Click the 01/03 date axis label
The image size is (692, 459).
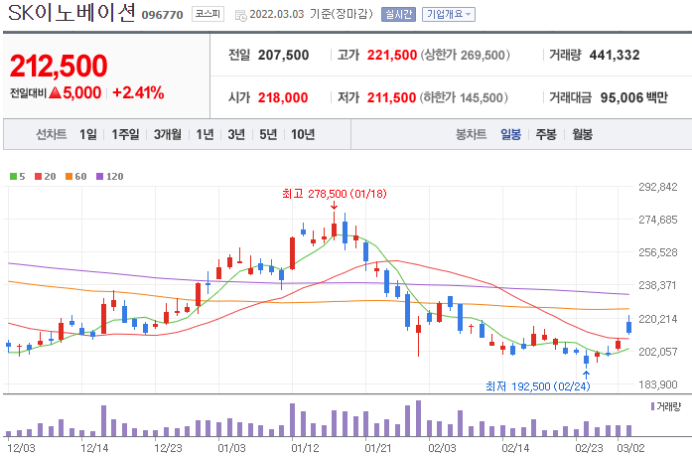(231, 448)
